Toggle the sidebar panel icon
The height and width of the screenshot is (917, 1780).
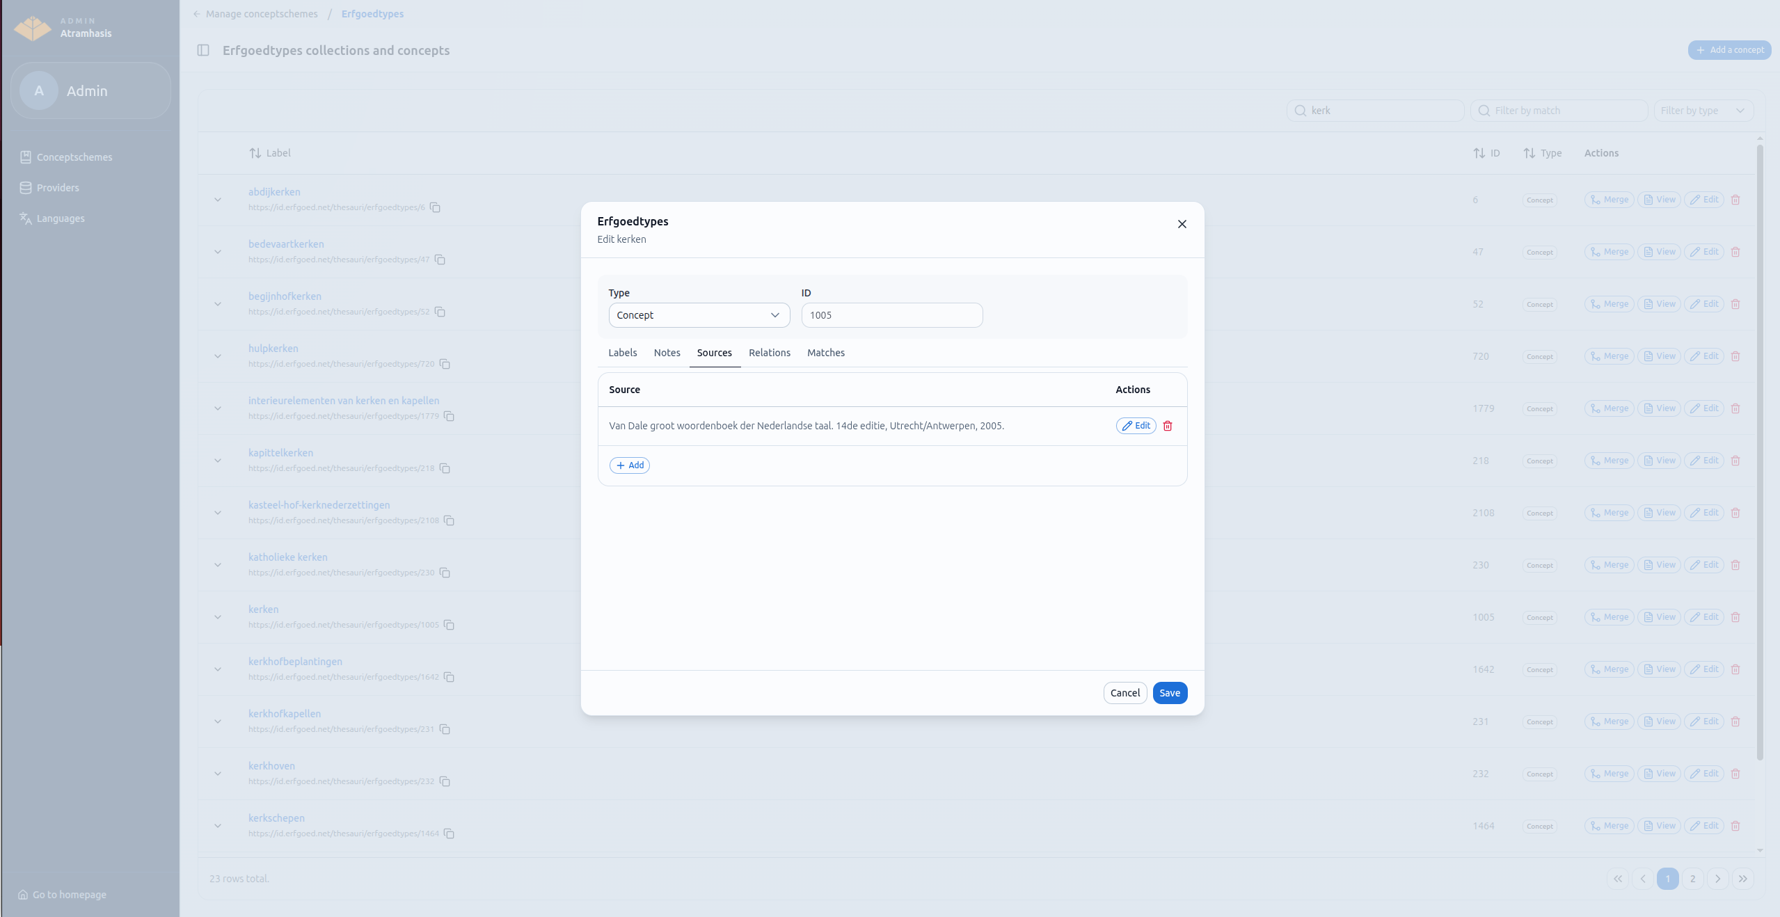click(203, 50)
